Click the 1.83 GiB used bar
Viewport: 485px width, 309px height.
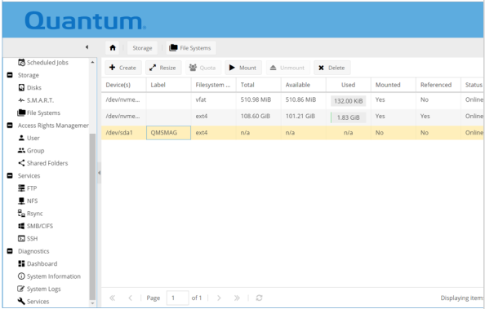click(349, 117)
